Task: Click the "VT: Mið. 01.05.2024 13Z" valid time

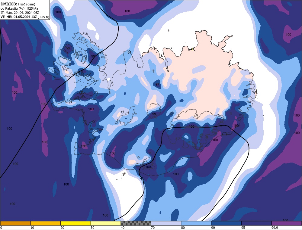Action: pos(19,17)
